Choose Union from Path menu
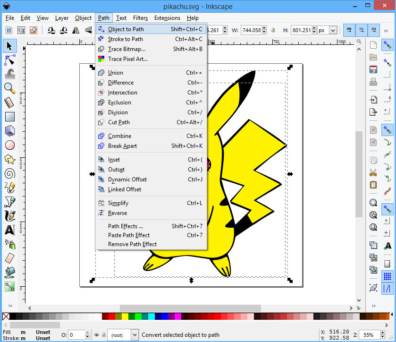This screenshot has width=396, height=342. click(x=152, y=73)
